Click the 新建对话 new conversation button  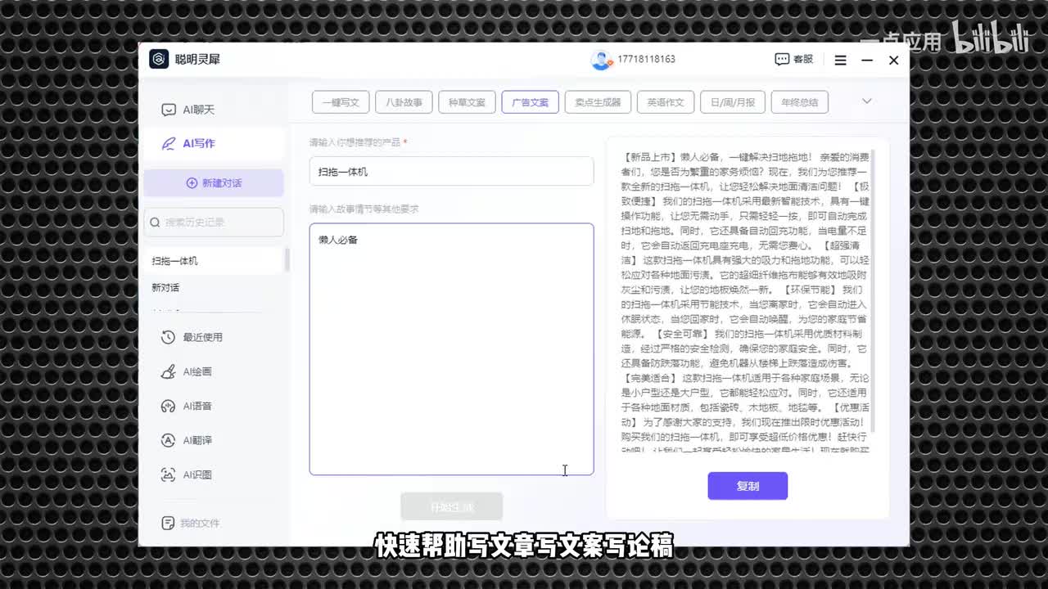(214, 183)
